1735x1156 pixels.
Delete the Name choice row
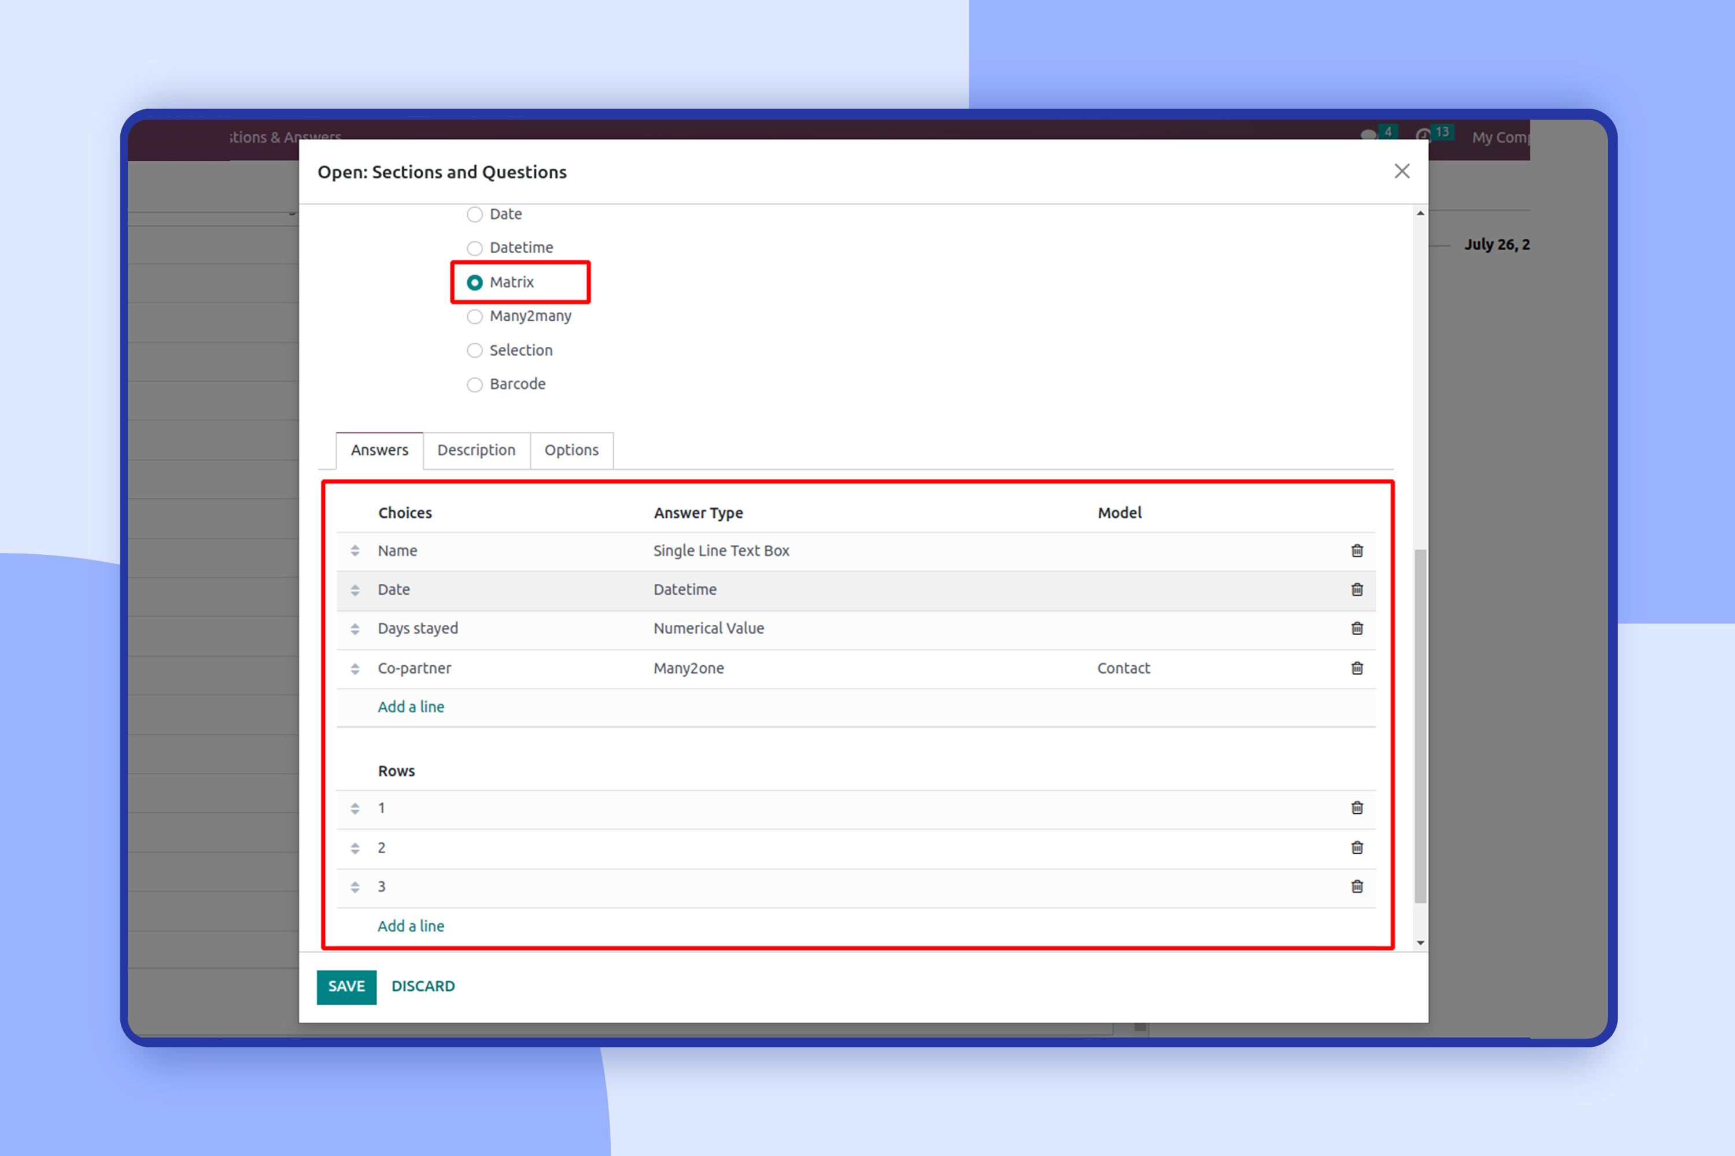click(x=1357, y=551)
